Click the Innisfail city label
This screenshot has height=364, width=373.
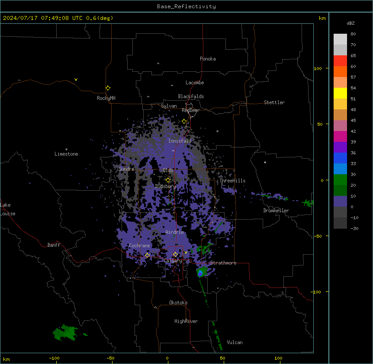pos(180,141)
